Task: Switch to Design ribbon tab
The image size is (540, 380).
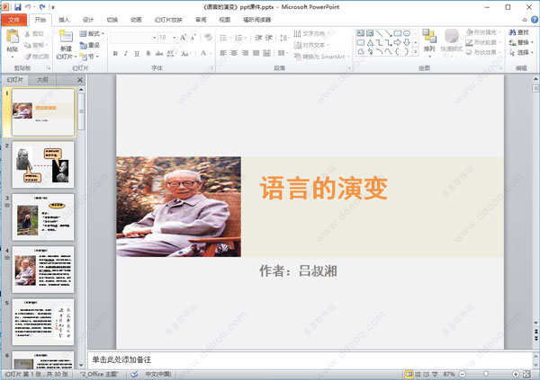Action: (88, 20)
